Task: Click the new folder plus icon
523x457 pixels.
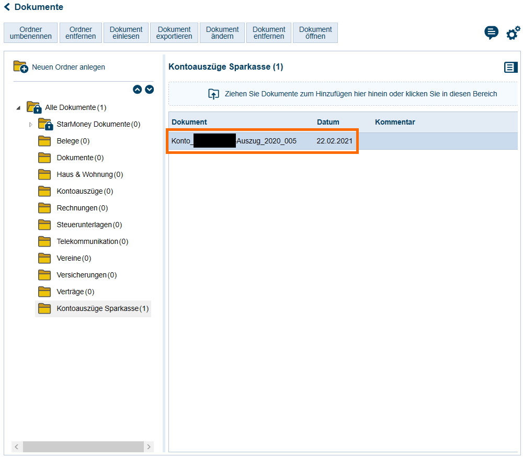Action: [20, 66]
